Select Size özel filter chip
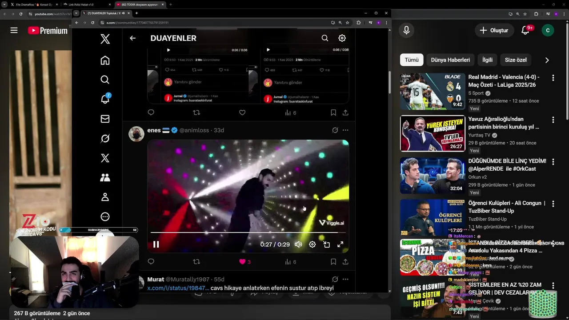569x320 pixels. [x=516, y=60]
